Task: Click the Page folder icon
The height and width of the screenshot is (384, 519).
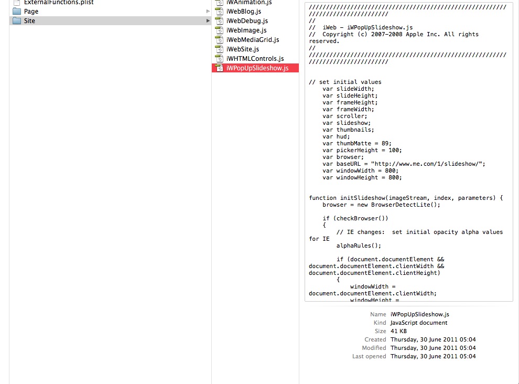Action: [x=17, y=11]
